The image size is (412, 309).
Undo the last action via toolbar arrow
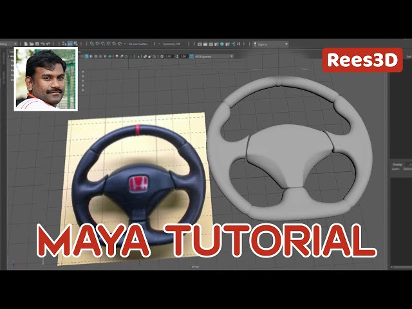pos(42,44)
